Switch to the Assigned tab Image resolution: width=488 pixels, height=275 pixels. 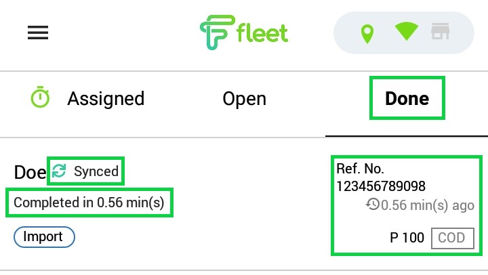click(x=106, y=99)
